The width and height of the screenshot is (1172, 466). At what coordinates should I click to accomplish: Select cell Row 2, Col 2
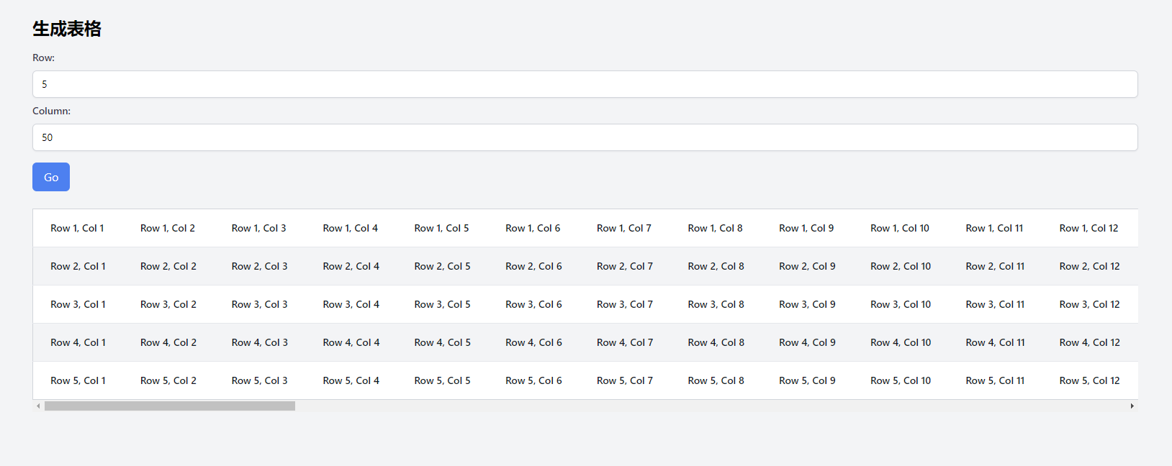168,266
